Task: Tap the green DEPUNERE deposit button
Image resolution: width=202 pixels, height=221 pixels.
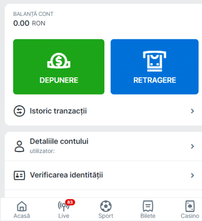Action: [x=59, y=67]
